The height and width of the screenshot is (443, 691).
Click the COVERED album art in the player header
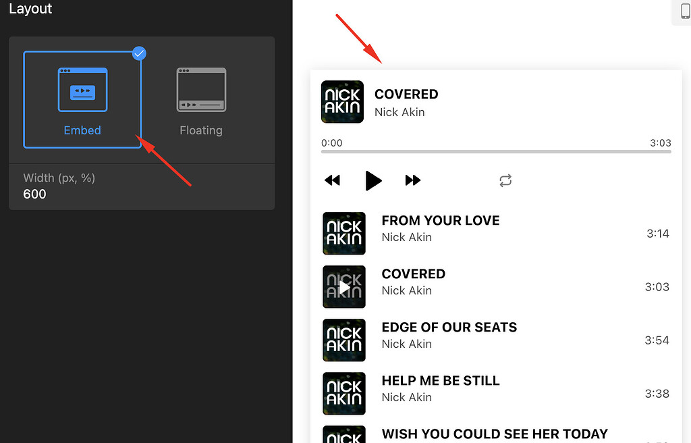click(x=342, y=101)
